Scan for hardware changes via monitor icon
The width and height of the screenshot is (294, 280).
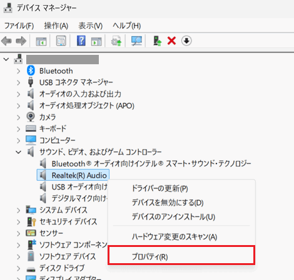136,41
